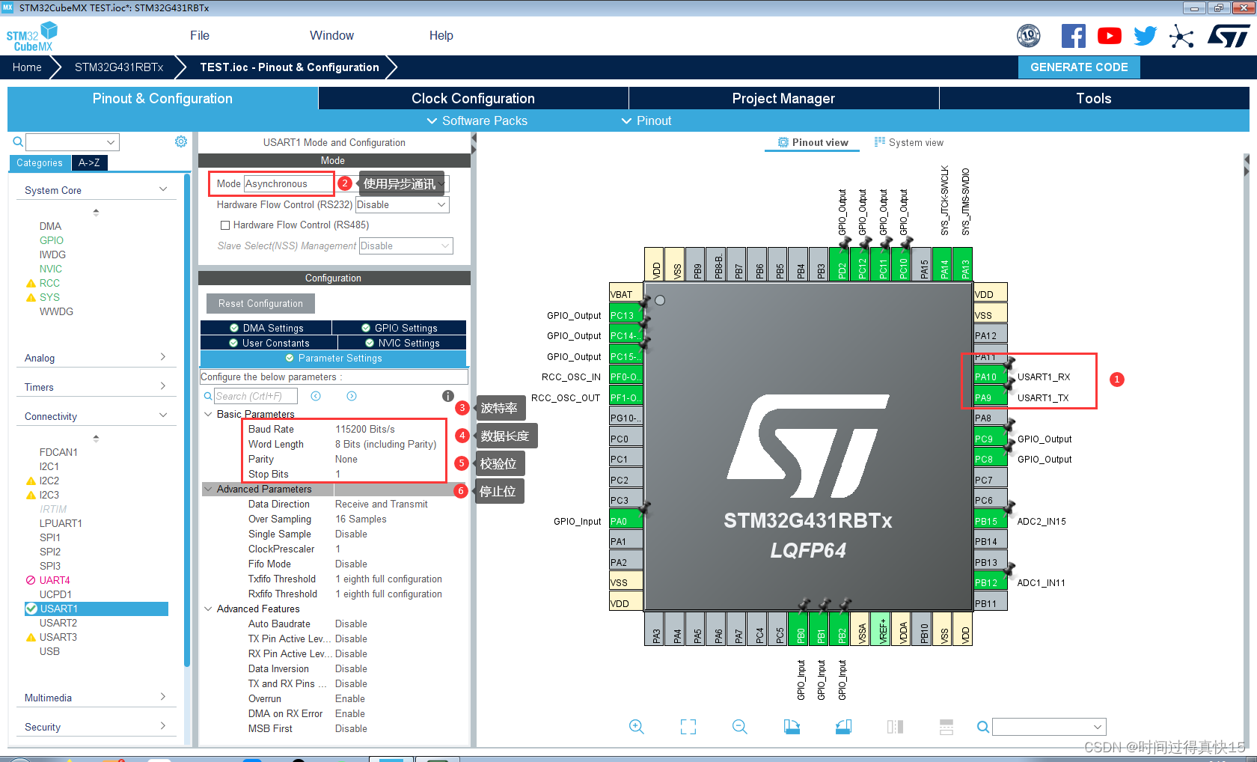The width and height of the screenshot is (1257, 762).
Task: Switch to System view
Action: point(908,142)
